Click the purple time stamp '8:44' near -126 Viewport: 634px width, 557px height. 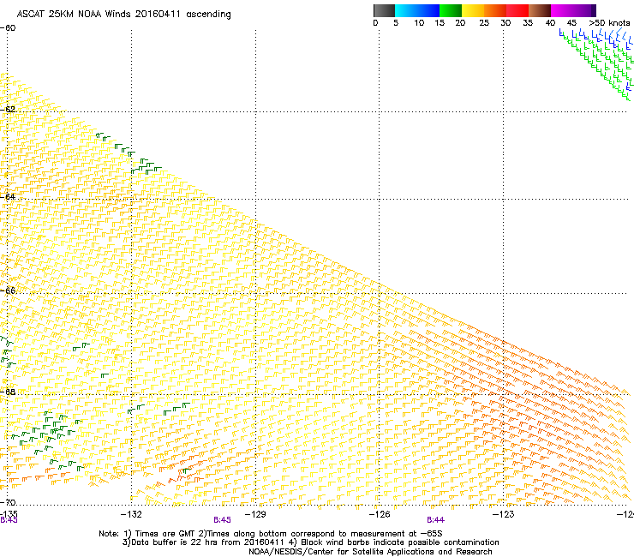point(435,520)
